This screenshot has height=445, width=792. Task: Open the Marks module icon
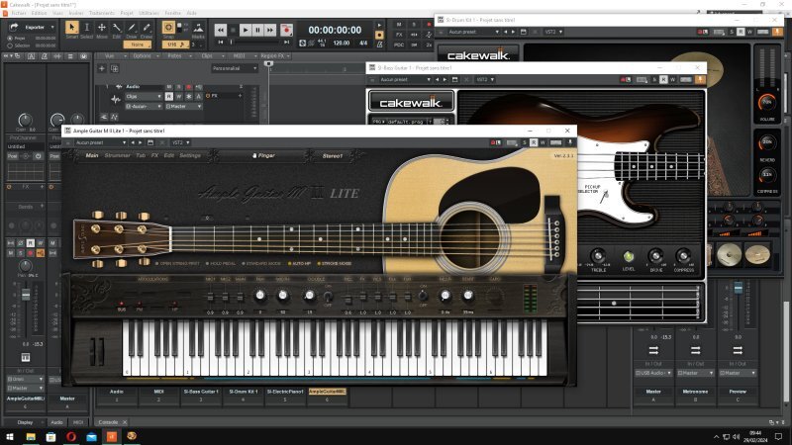tap(199, 29)
